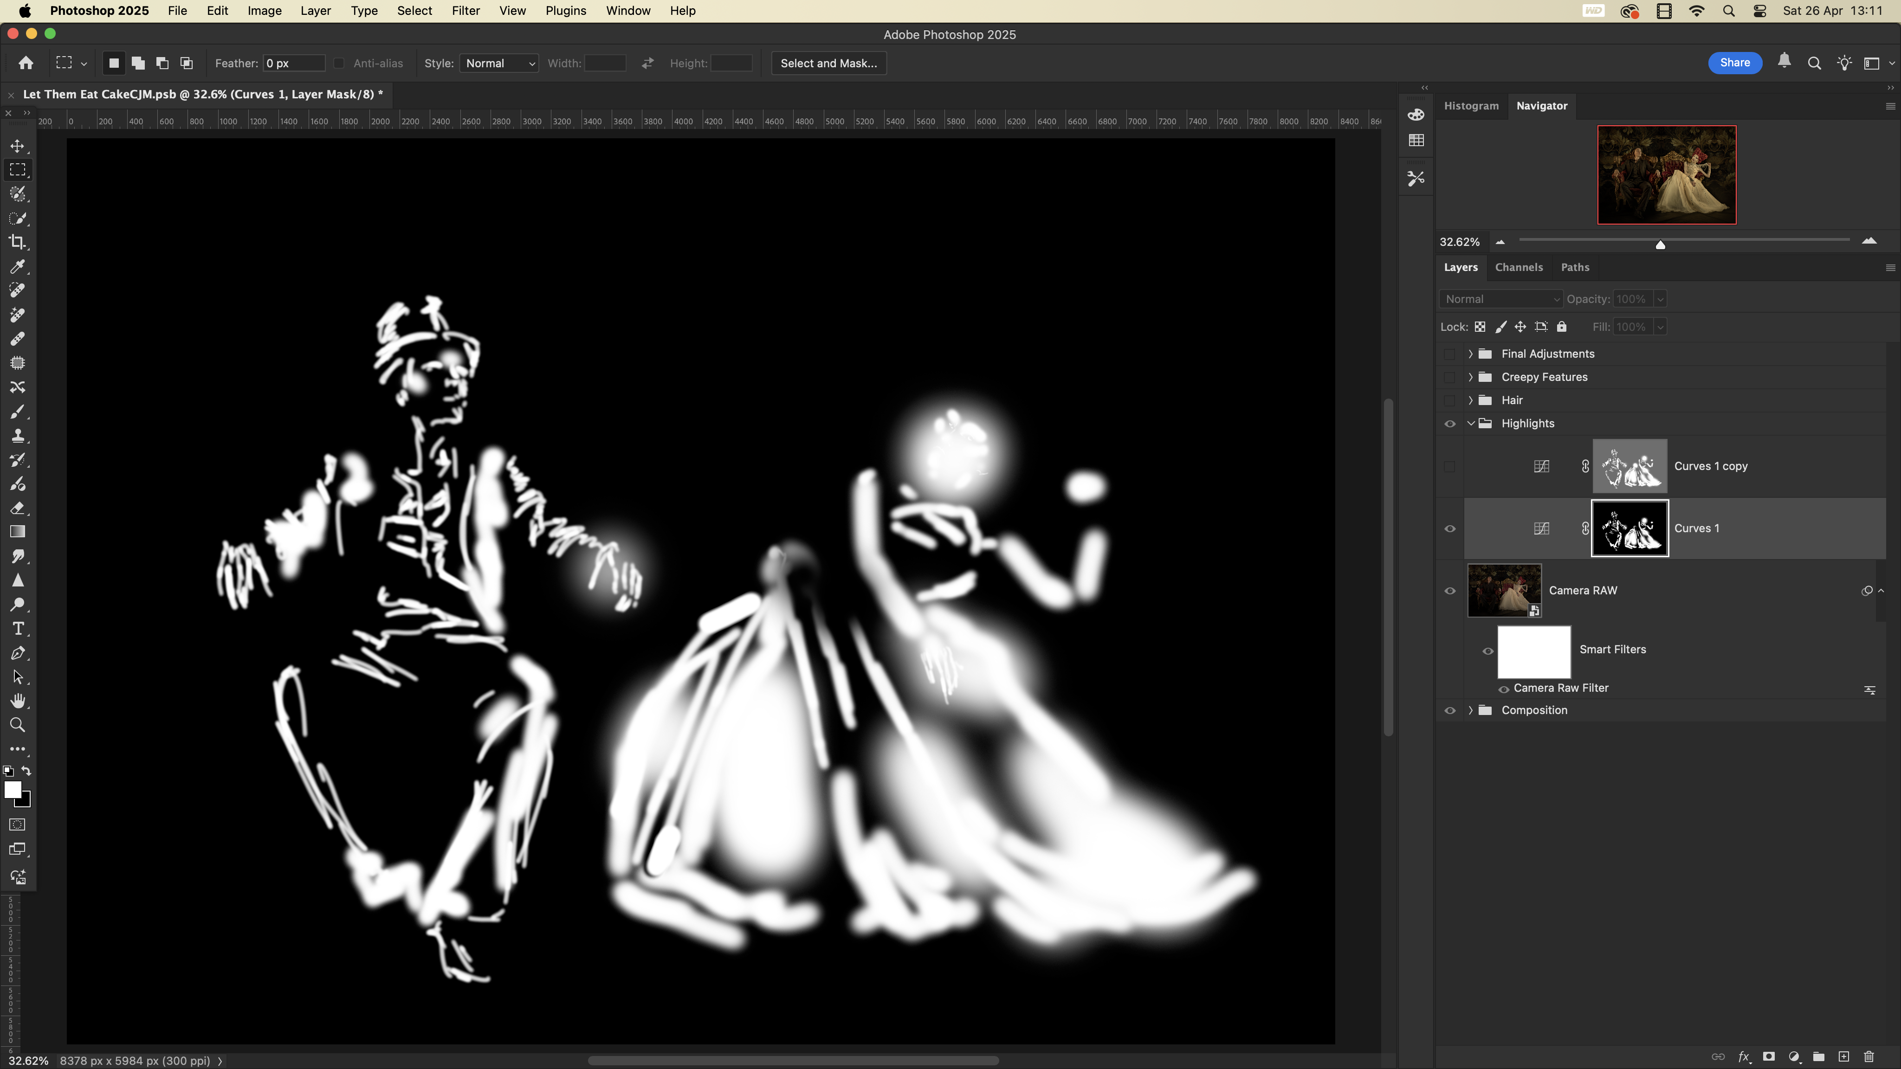Viewport: 1901px width, 1069px height.
Task: Hide the Camera RAW layer
Action: click(x=1449, y=590)
